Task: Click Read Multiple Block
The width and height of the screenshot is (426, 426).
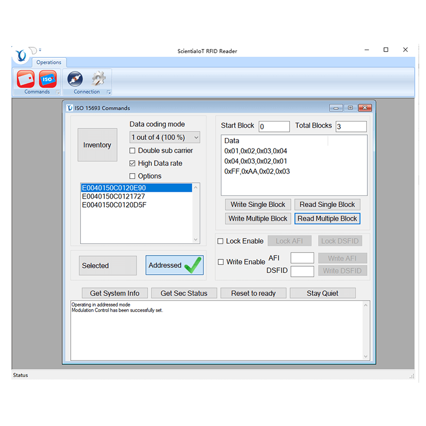Action: click(327, 218)
